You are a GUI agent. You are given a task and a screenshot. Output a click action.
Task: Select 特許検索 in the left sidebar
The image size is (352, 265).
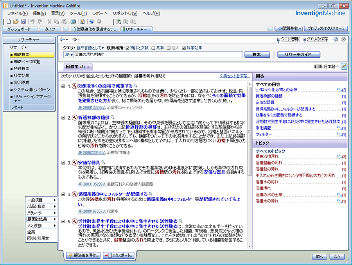22,68
